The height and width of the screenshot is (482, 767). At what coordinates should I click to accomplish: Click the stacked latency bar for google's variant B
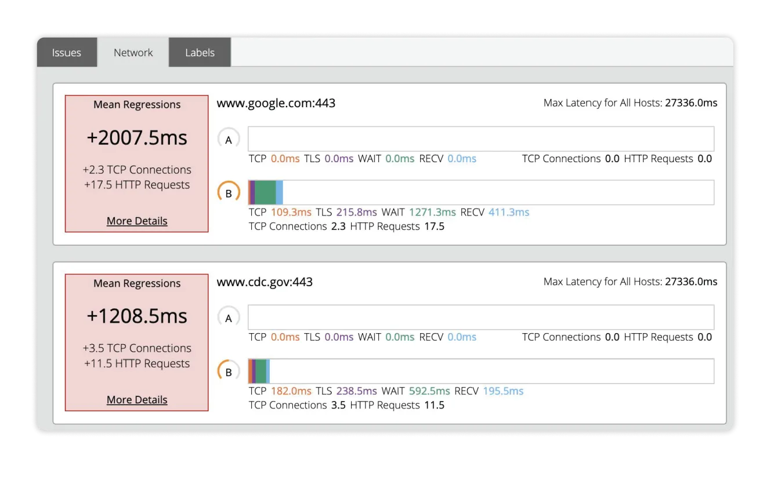click(265, 192)
